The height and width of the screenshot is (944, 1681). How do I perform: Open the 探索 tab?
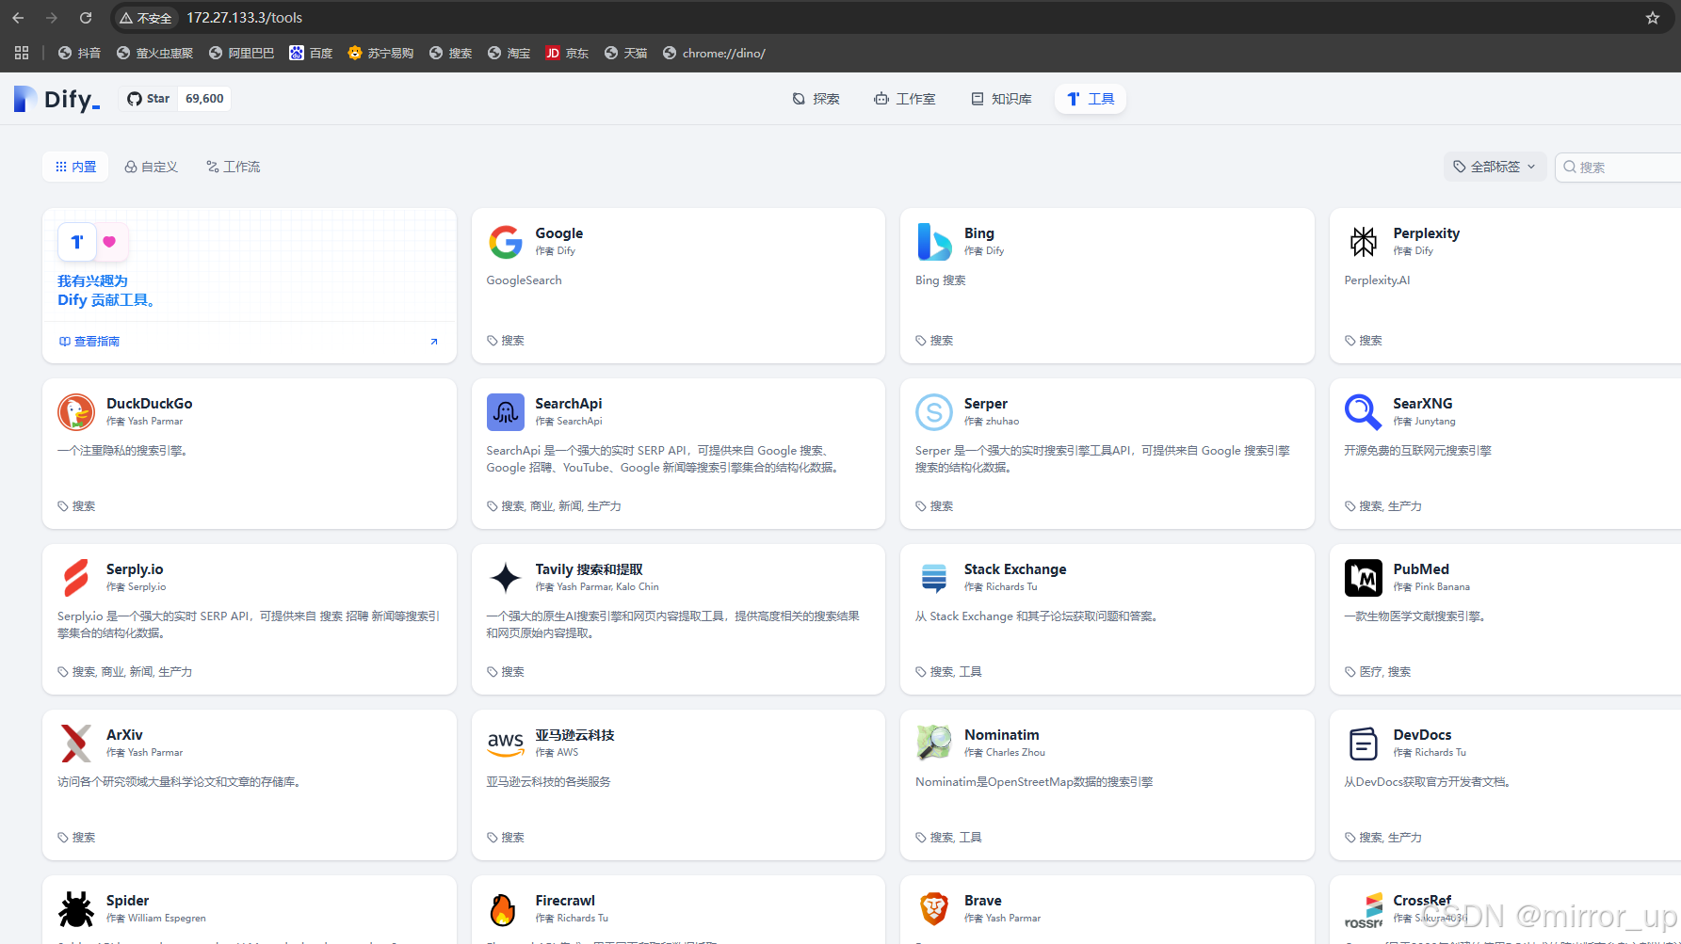tap(816, 99)
